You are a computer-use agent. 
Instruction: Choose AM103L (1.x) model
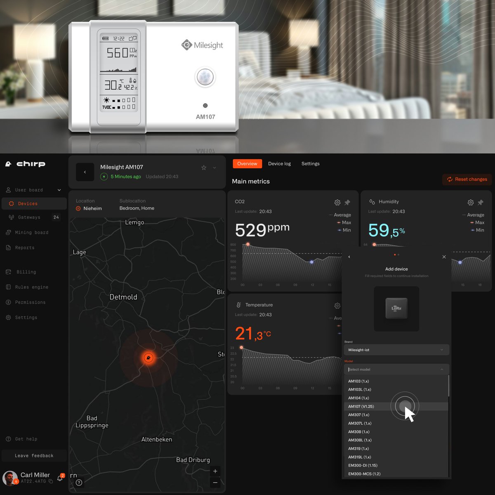point(396,389)
